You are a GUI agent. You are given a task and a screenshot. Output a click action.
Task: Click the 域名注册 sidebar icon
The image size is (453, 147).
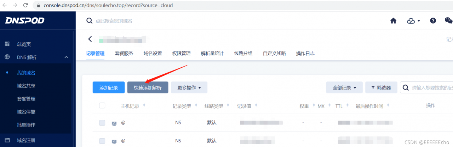point(7,140)
